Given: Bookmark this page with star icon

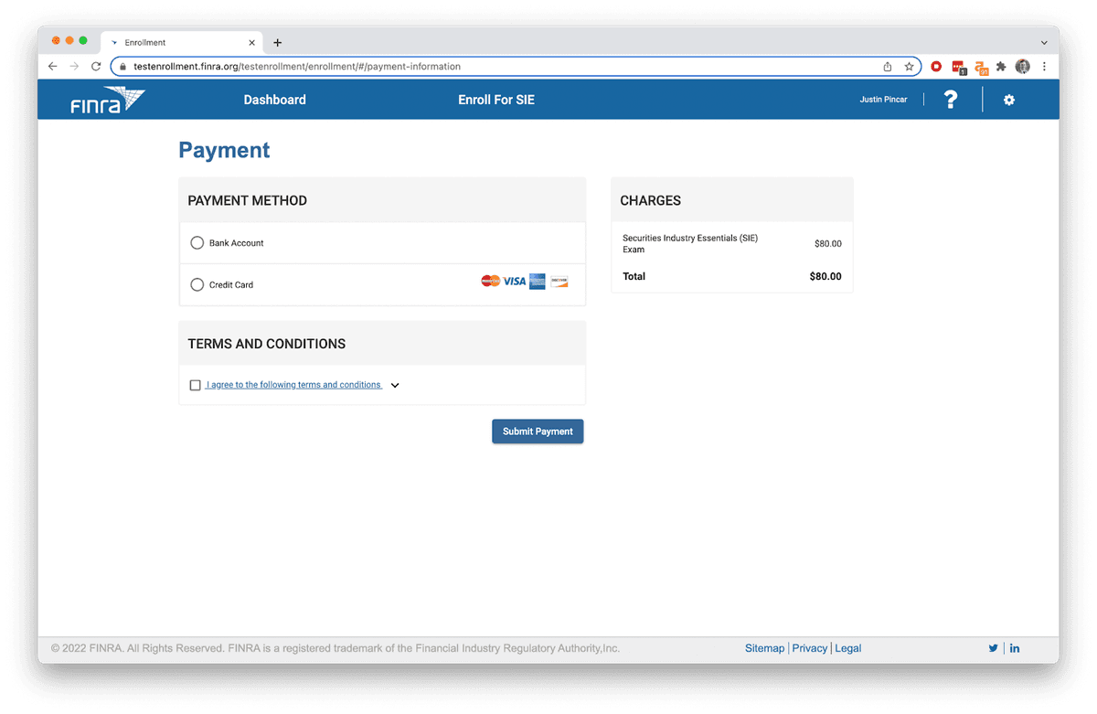Looking at the screenshot, I should point(909,67).
